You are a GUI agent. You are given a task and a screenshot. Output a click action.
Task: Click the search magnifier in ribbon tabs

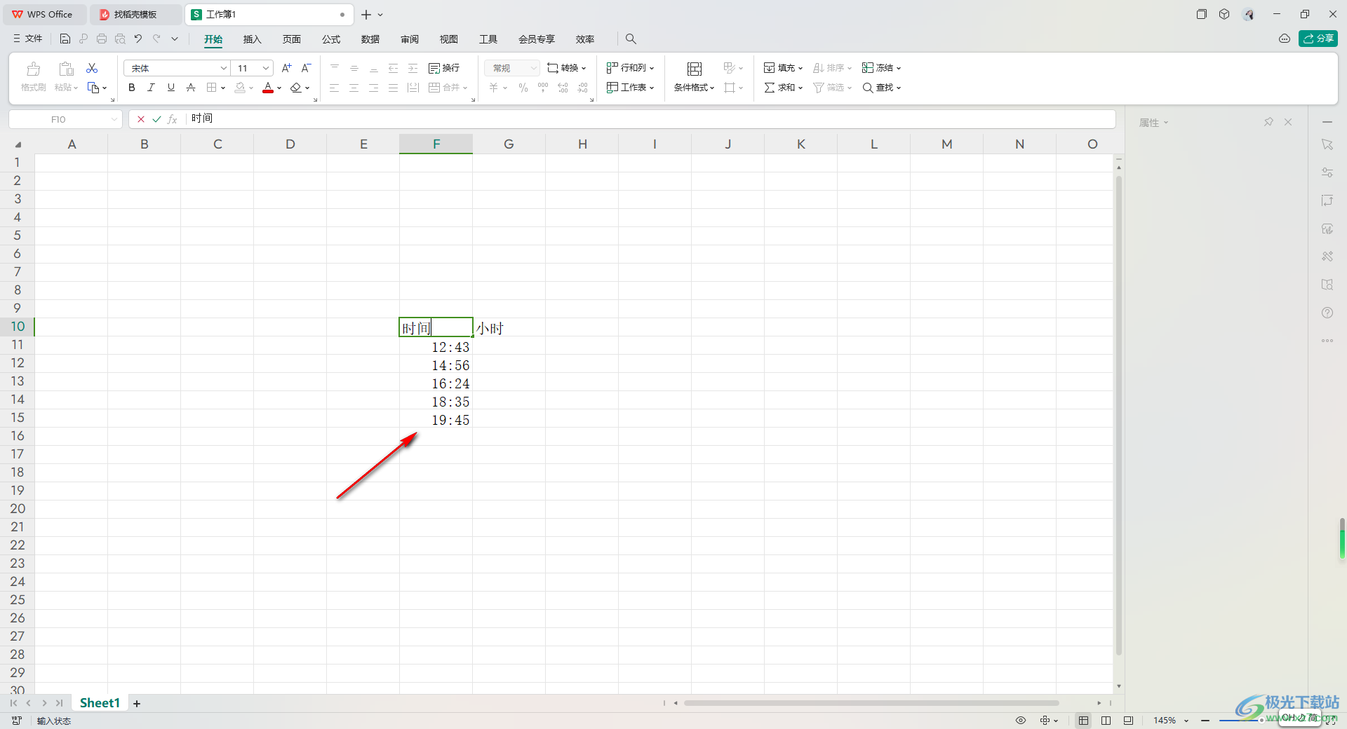[x=631, y=39]
